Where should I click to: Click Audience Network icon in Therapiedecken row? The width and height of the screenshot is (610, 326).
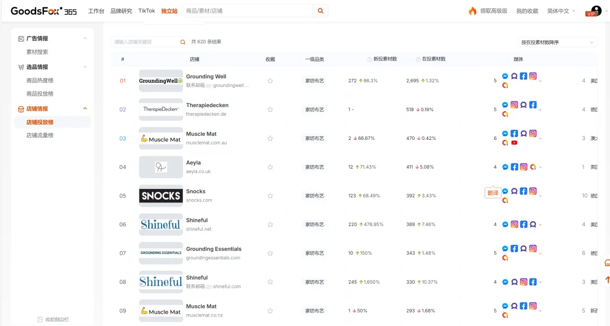point(524,105)
